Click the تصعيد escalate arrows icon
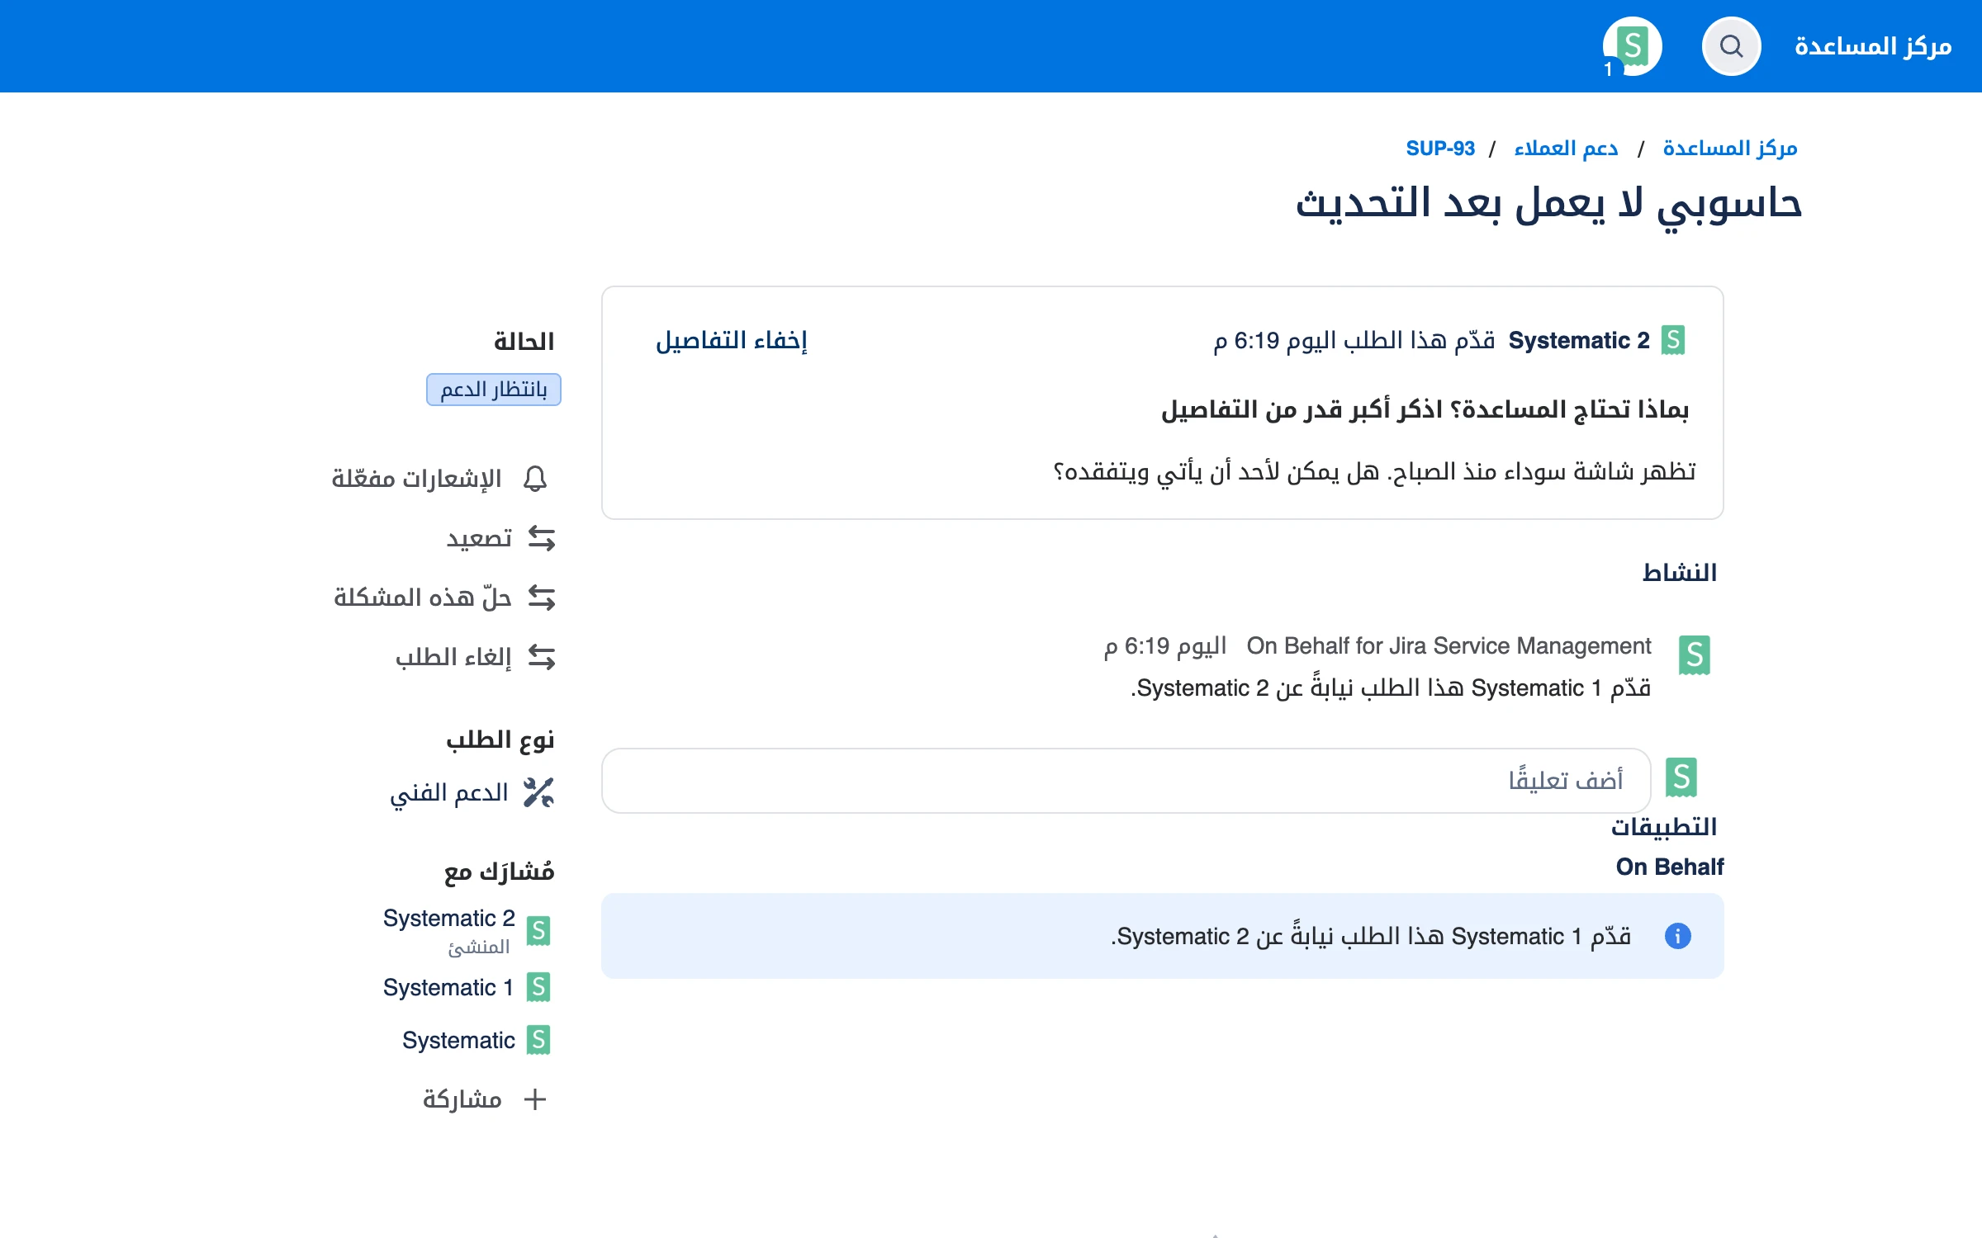This screenshot has width=1982, height=1238. 542,538
